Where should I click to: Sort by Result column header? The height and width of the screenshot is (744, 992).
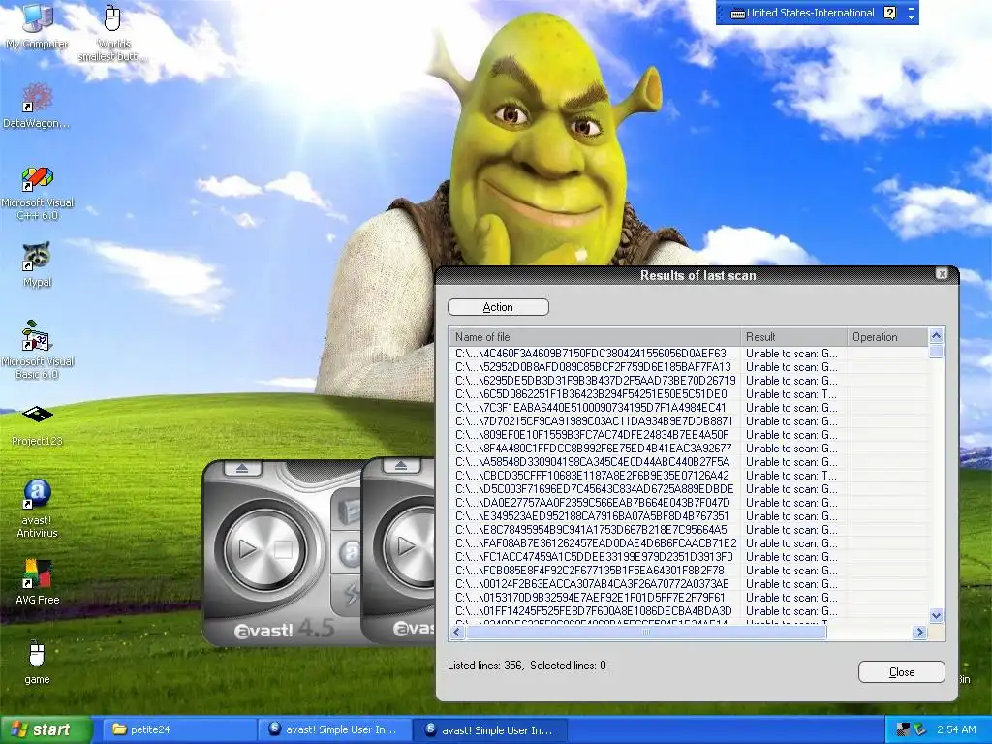point(793,336)
